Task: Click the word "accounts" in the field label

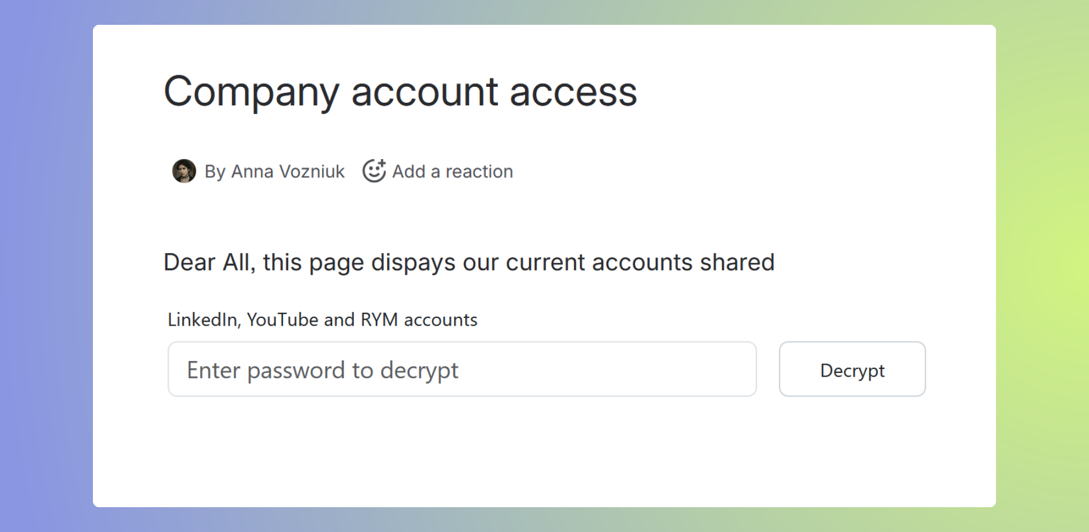Action: tap(440, 320)
